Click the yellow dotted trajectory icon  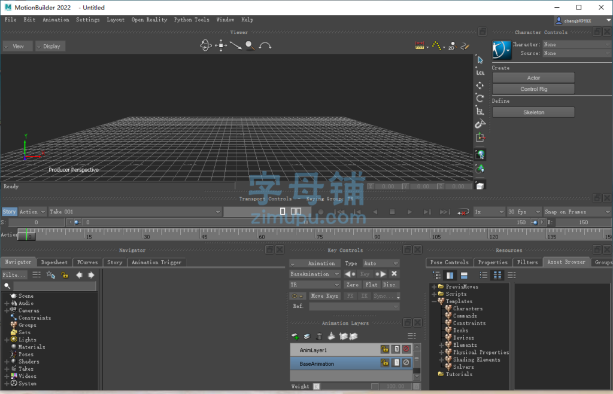click(436, 46)
